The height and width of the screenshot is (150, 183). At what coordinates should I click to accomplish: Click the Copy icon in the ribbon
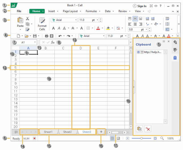tap(28, 24)
